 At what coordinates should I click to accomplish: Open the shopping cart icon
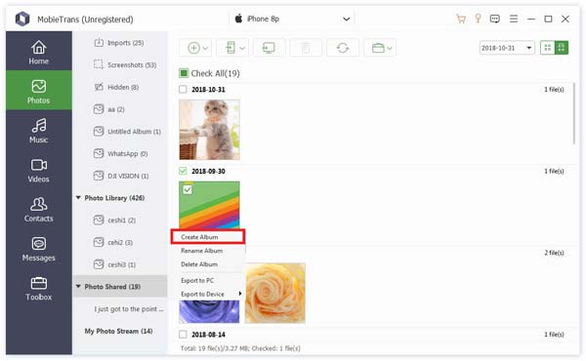point(461,19)
